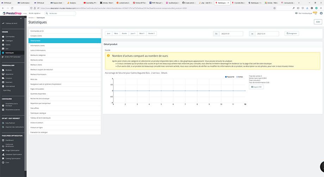Open Paramètres de la boutique
Screen dimensions: 324x177
[11, 105]
